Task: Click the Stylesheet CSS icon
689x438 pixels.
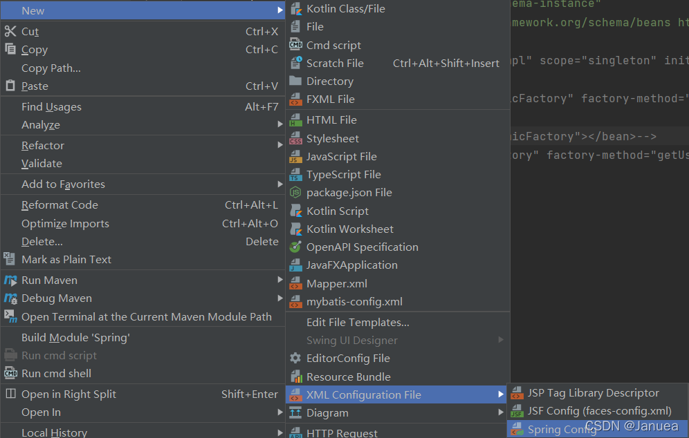Action: click(x=295, y=138)
